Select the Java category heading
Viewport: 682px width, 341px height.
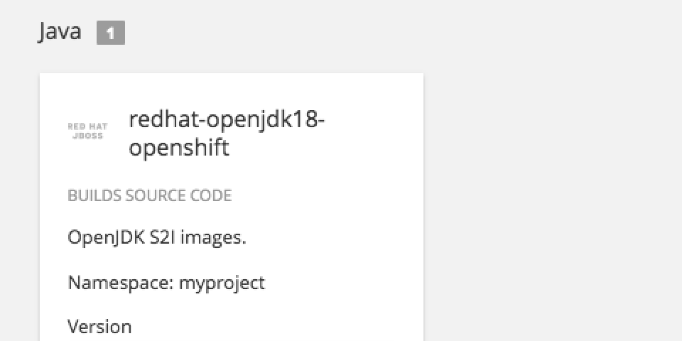(x=60, y=32)
